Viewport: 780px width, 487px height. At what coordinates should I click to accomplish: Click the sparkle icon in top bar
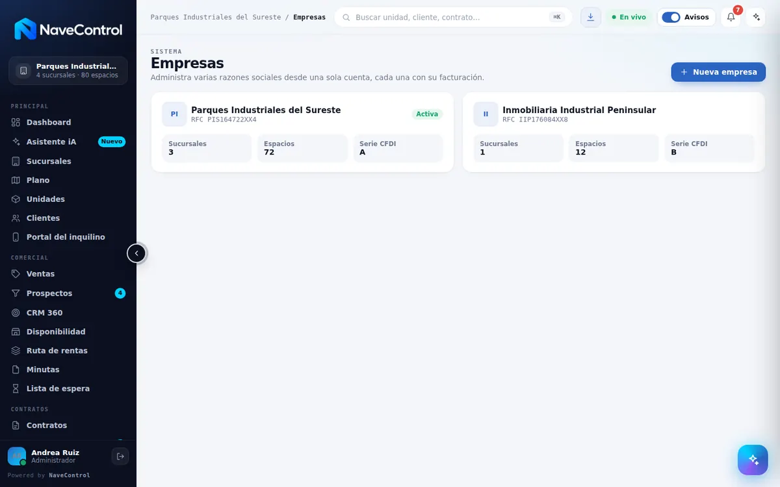pyautogui.click(x=756, y=17)
